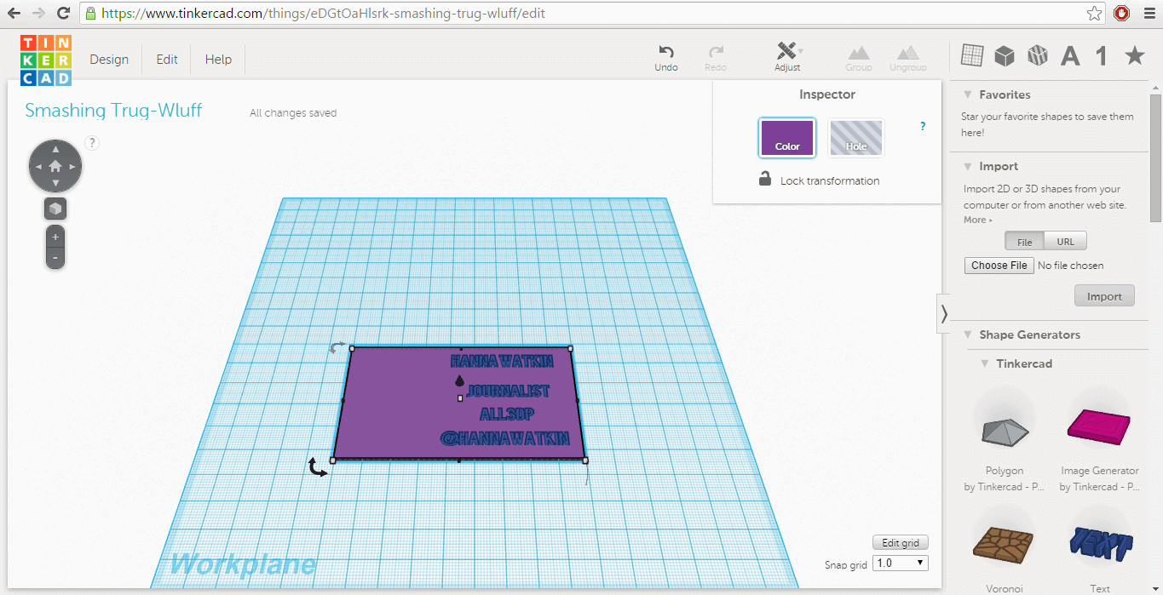Open the Design menu
1163x595 pixels.
pyautogui.click(x=109, y=60)
